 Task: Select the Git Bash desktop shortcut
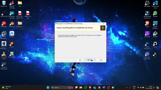coord(155,34)
